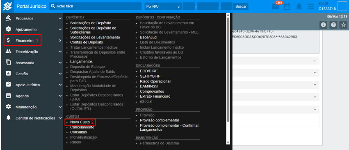Click the Manutenção gear icon

pyautogui.click(x=9, y=107)
